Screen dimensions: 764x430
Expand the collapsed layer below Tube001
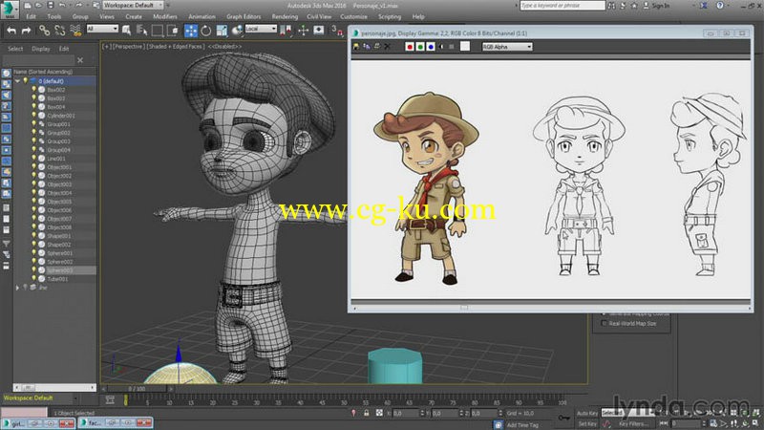pyautogui.click(x=17, y=288)
